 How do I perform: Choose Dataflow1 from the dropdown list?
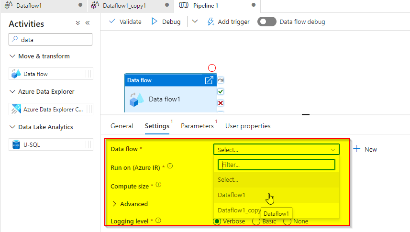277,195
